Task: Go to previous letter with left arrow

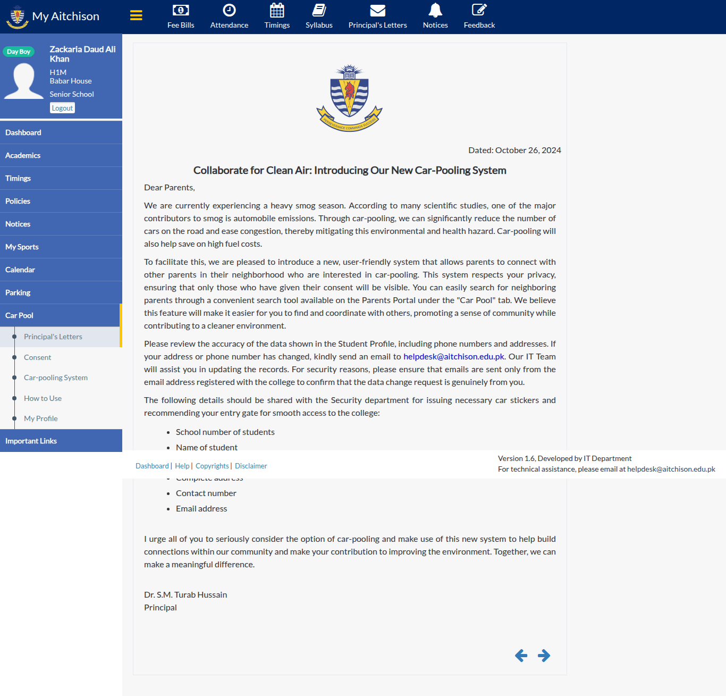Action: click(521, 656)
